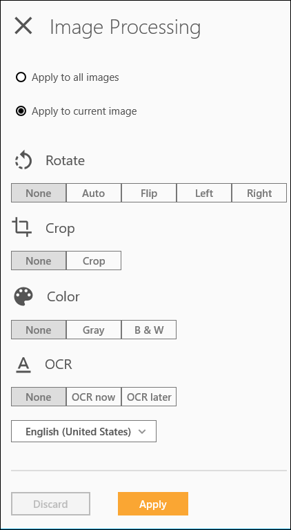
Task: Rotate image Right
Action: click(x=259, y=193)
